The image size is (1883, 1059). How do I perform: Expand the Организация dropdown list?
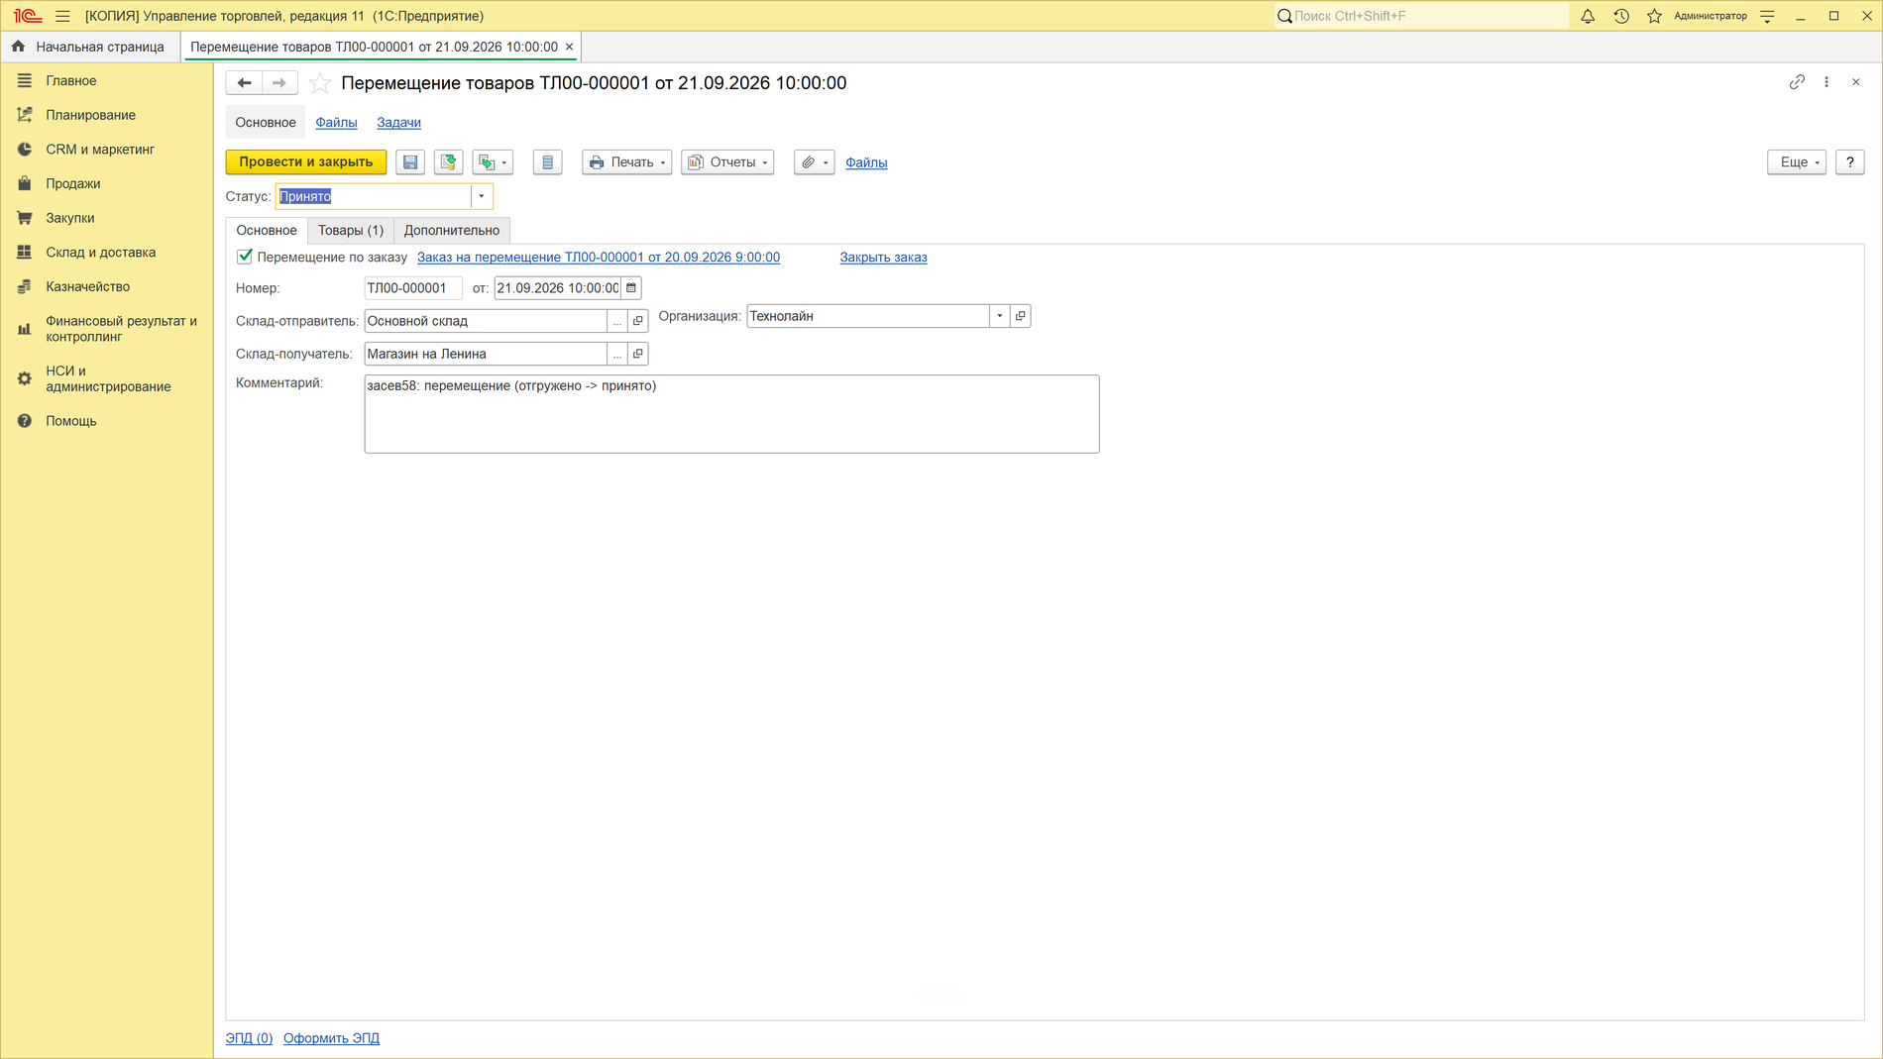click(x=999, y=316)
